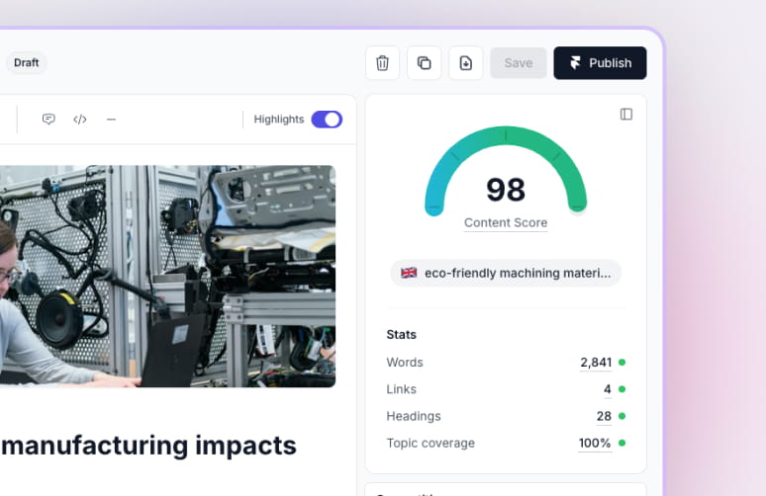Publish the article to Framer
Screen dimensions: 766x496
click(600, 63)
